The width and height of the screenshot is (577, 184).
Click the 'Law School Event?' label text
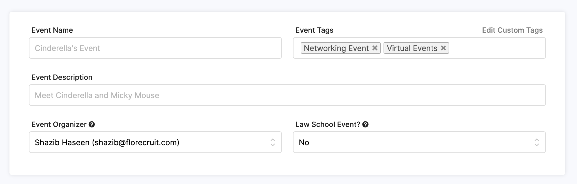click(327, 124)
